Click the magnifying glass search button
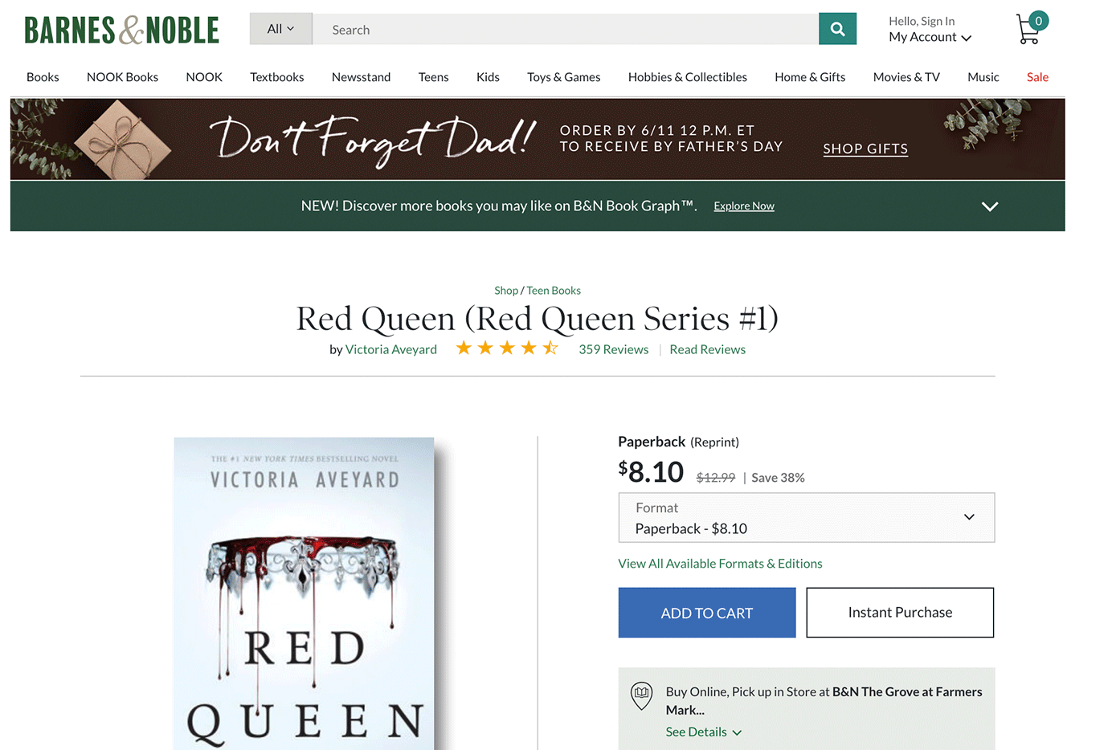The height and width of the screenshot is (750, 1112). pos(837,30)
